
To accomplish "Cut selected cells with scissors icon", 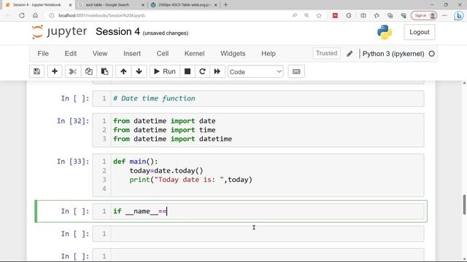I will (73, 71).
